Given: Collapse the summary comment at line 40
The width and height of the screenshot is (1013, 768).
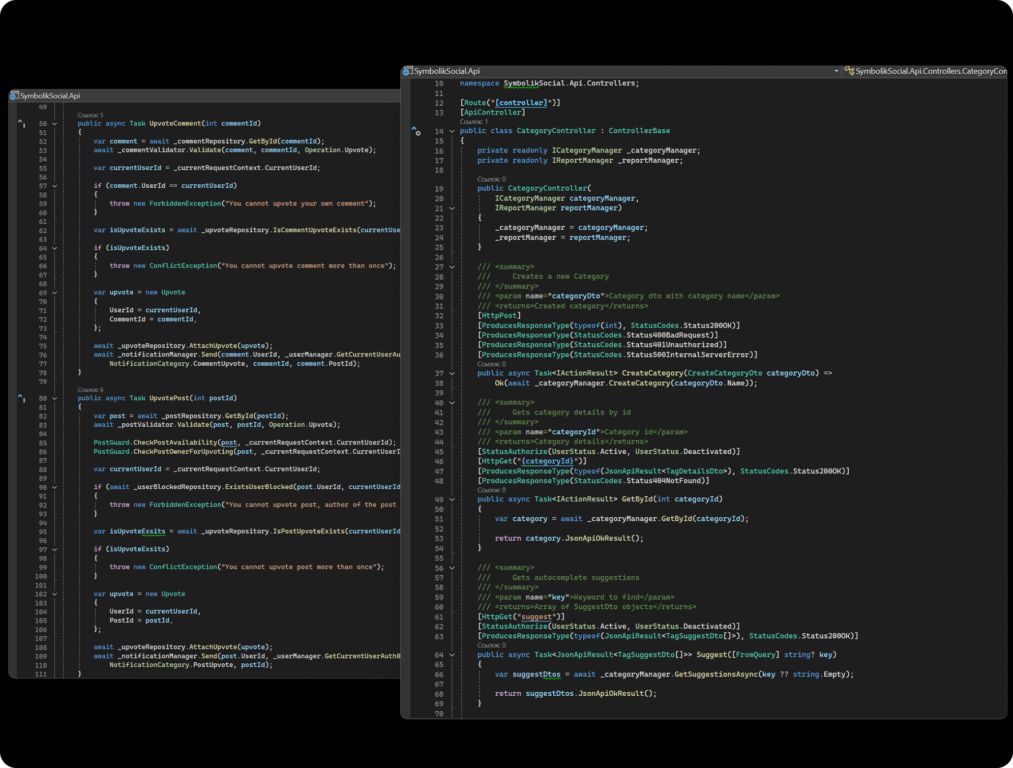Looking at the screenshot, I should 452,403.
